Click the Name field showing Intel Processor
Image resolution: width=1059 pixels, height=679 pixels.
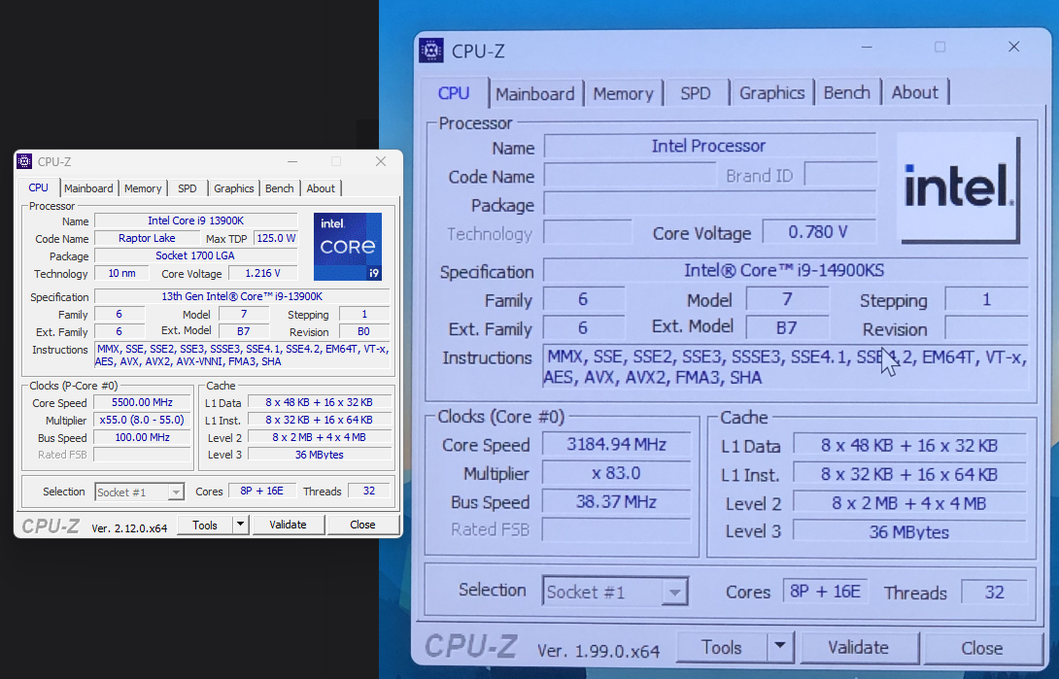(x=710, y=146)
